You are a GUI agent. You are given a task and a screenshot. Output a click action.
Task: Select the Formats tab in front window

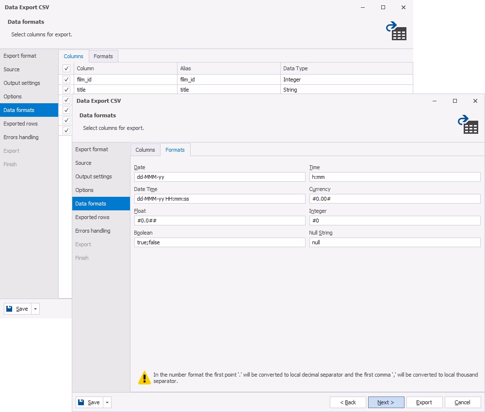click(175, 150)
